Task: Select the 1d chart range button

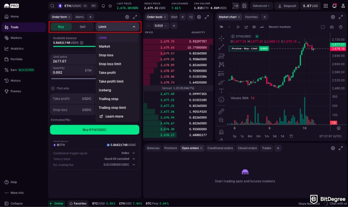Action: [282, 136]
